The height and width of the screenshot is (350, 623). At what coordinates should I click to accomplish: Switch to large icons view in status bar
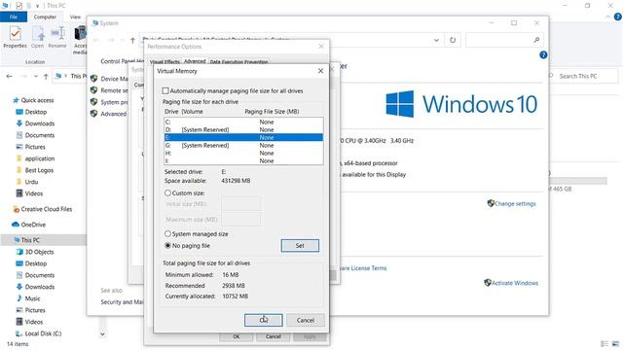(616, 343)
